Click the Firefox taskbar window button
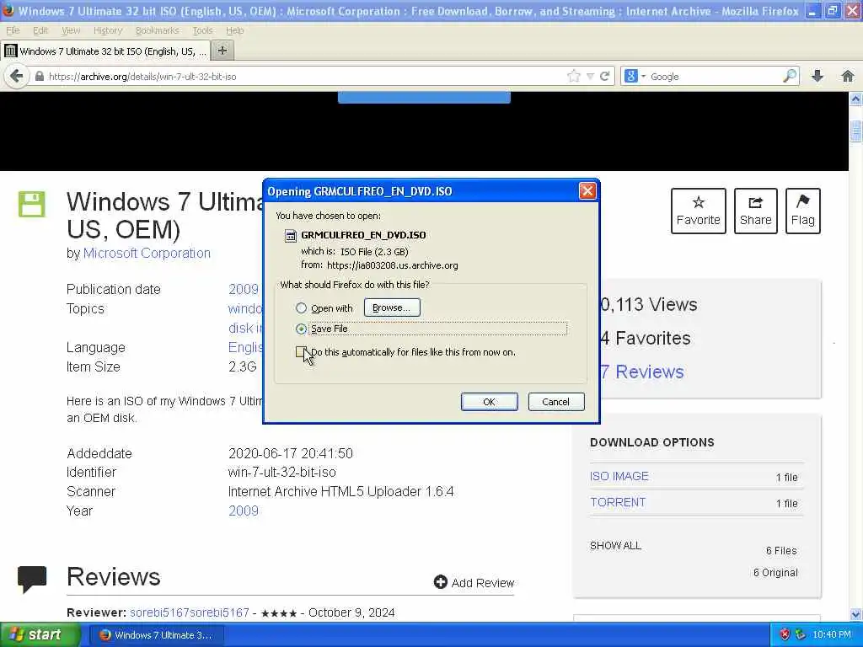863x647 pixels. (156, 635)
